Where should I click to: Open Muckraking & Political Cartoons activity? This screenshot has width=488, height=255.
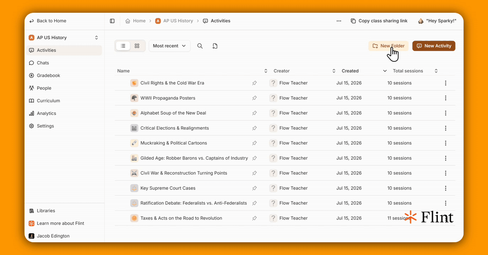coord(174,143)
